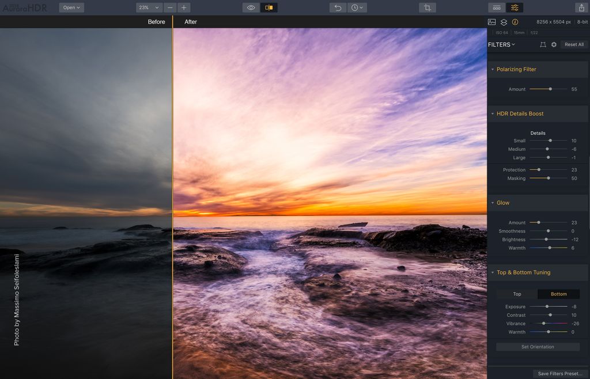The width and height of the screenshot is (590, 379).
Task: Open the filter settings gear icon
Action: 554,44
